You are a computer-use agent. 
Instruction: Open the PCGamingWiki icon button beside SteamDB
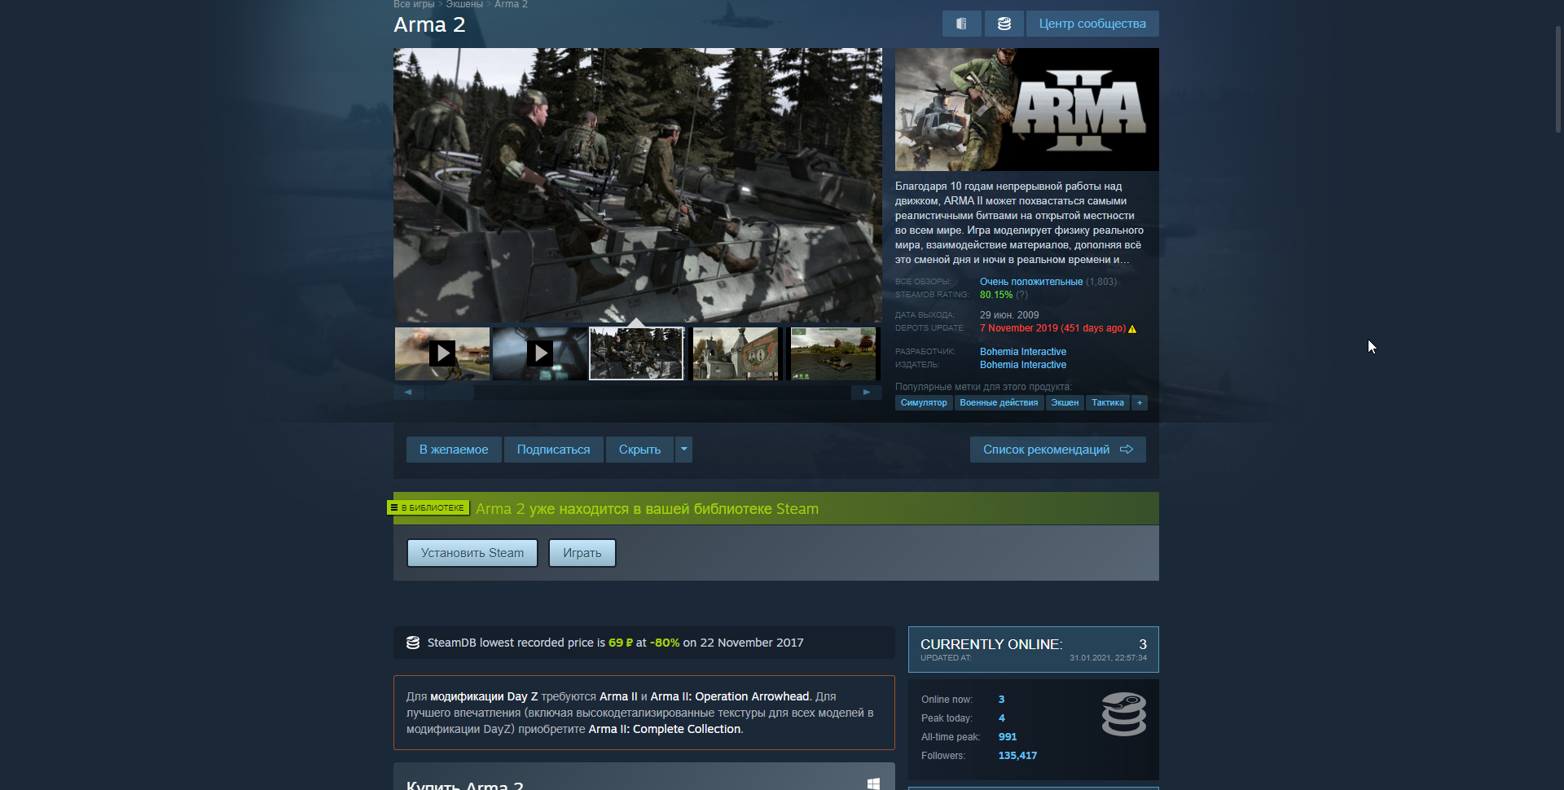click(x=962, y=24)
